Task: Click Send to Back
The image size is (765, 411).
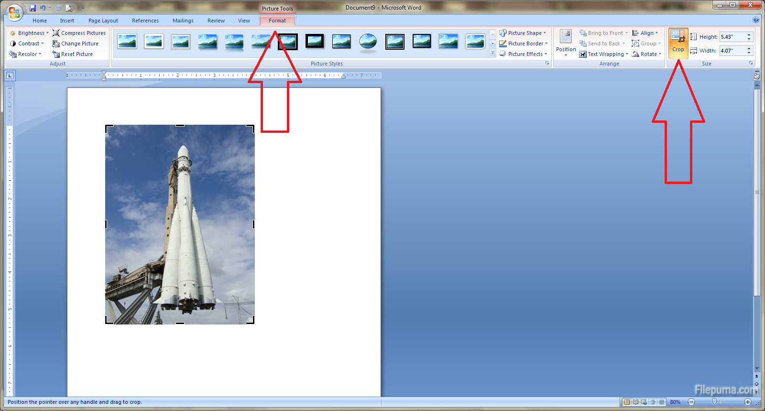Action: [x=602, y=43]
